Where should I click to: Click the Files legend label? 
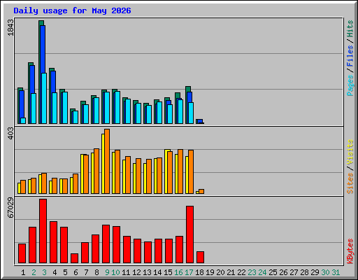(350, 56)
